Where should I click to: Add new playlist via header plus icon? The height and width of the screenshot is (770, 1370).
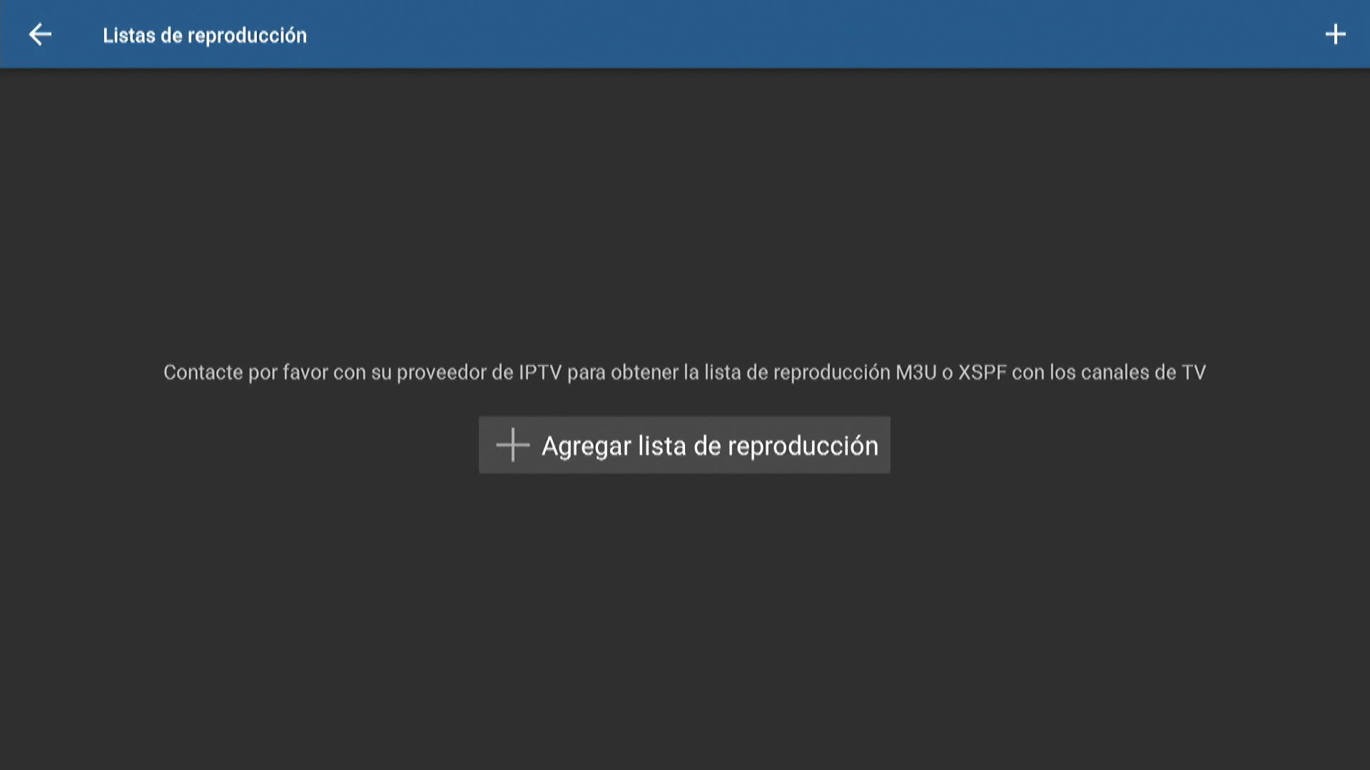(1335, 34)
